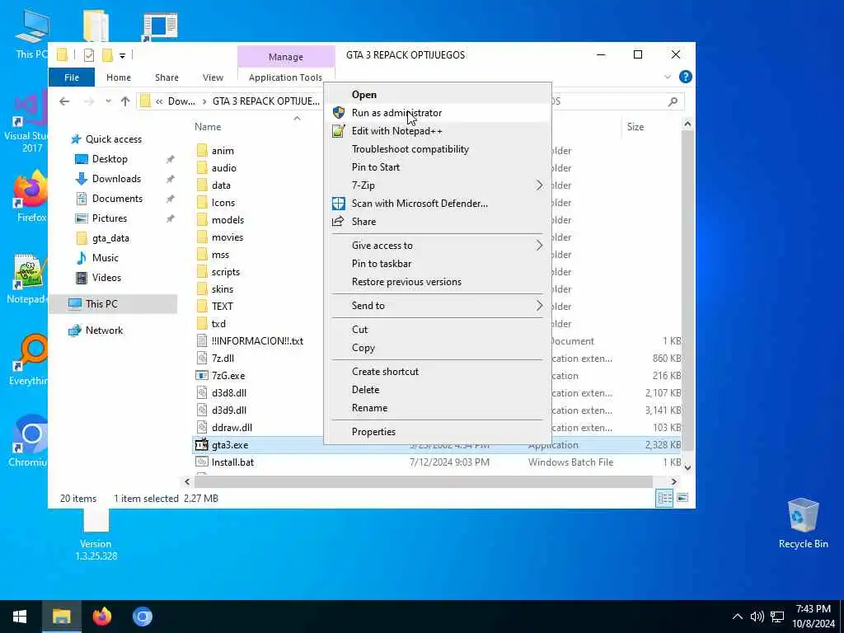Open Music in navigation pane
Image resolution: width=844 pixels, height=633 pixels.
[105, 258]
